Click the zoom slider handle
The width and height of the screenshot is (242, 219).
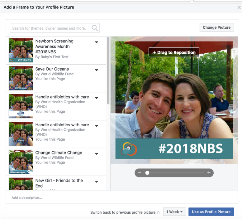(x=147, y=173)
